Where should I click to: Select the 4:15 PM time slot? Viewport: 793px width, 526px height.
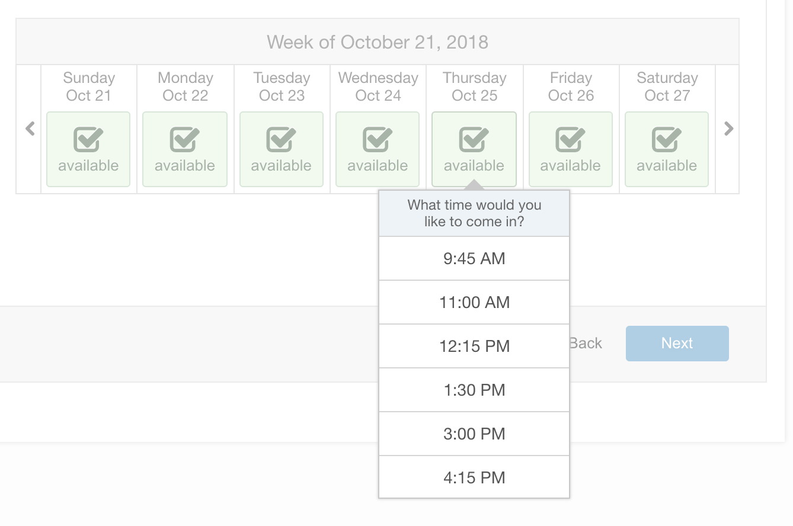(474, 477)
